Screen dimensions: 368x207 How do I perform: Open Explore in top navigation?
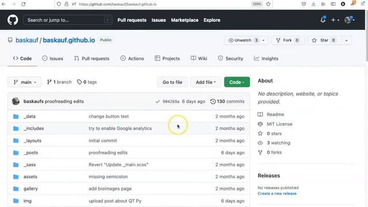coord(212,20)
